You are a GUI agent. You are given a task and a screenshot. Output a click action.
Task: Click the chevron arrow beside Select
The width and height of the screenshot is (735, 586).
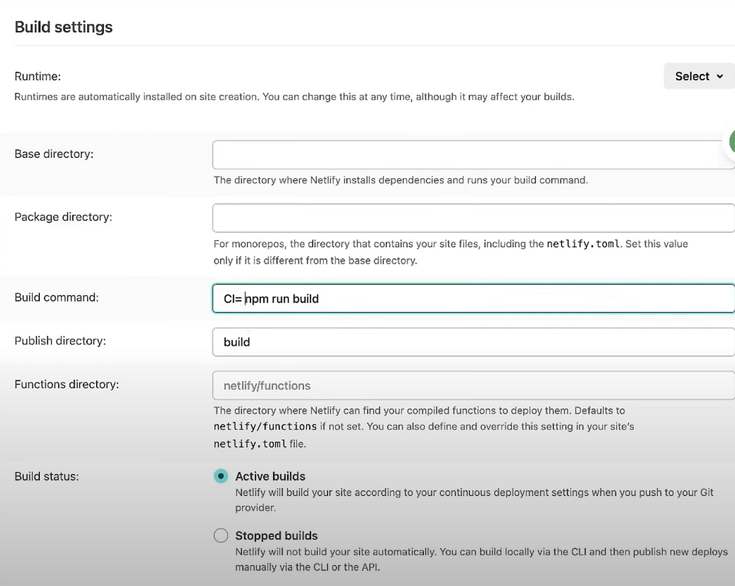[x=721, y=77]
